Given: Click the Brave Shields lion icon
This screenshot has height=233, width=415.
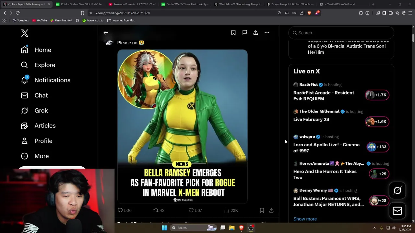Looking at the screenshot, I should coord(309,13).
